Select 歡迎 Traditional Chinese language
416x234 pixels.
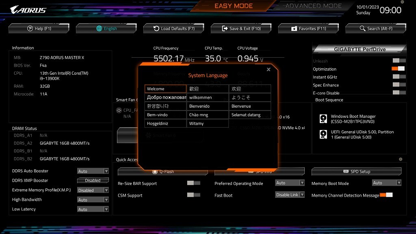(208, 89)
